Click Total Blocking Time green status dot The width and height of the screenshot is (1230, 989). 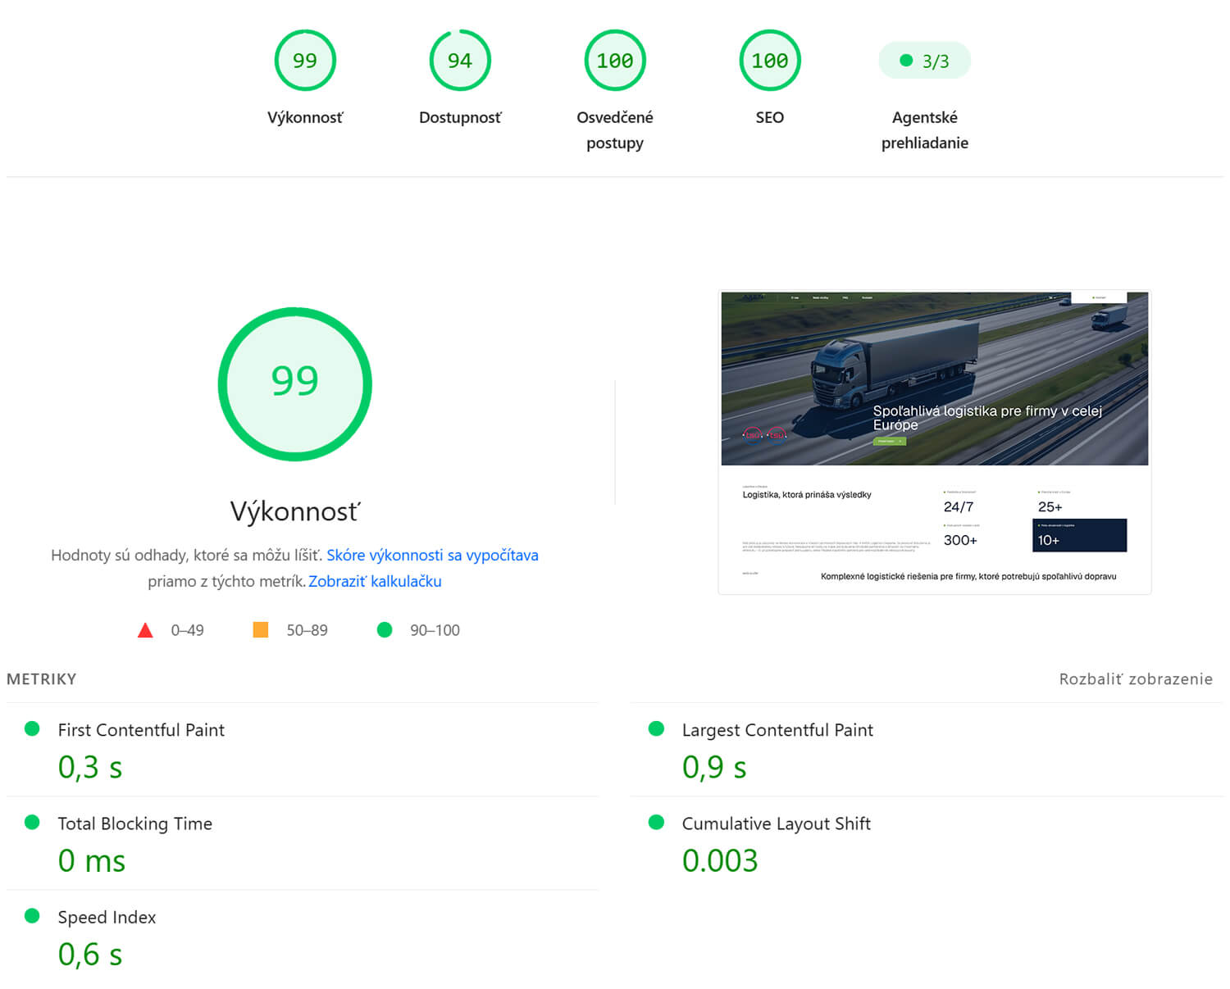[x=32, y=822]
